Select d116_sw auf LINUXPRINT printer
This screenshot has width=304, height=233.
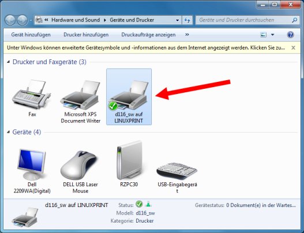[129, 97]
